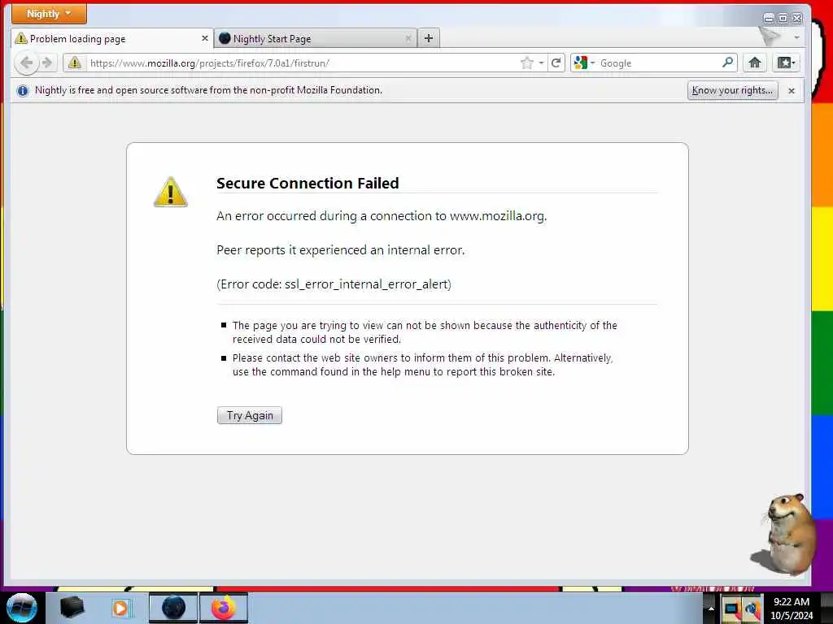Click the Try Again button
The height and width of the screenshot is (624, 833).
pos(250,415)
